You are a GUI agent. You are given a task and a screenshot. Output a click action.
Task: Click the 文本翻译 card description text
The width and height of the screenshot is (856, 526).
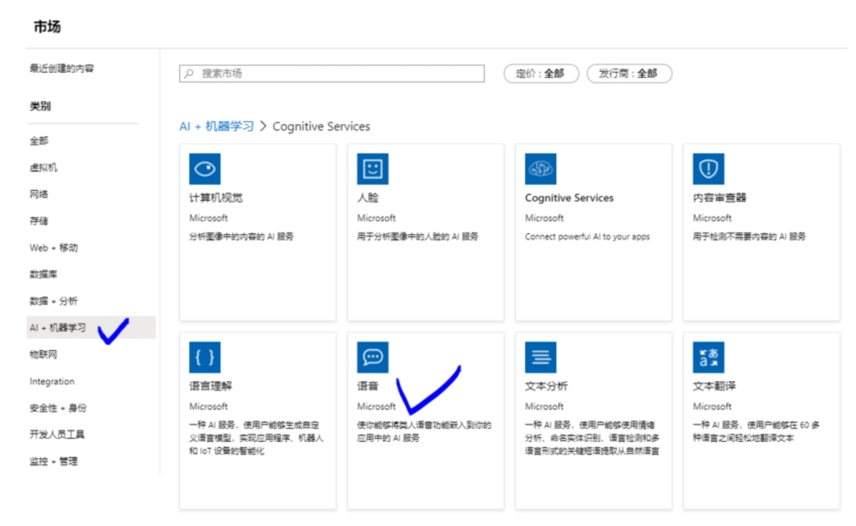pos(756,431)
